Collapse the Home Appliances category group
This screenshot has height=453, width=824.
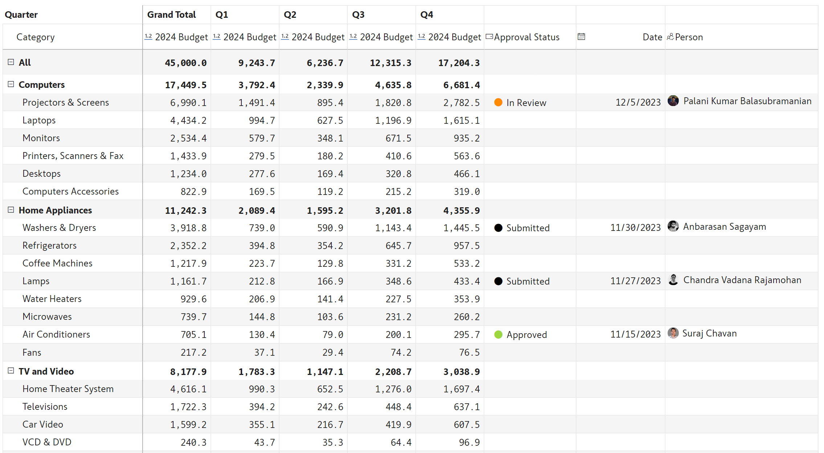point(11,210)
